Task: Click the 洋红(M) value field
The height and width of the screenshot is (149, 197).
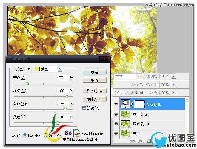Action: [63, 91]
